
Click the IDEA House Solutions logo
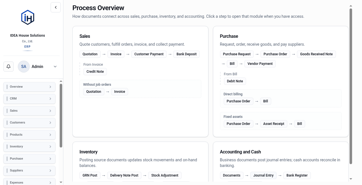(28, 17)
